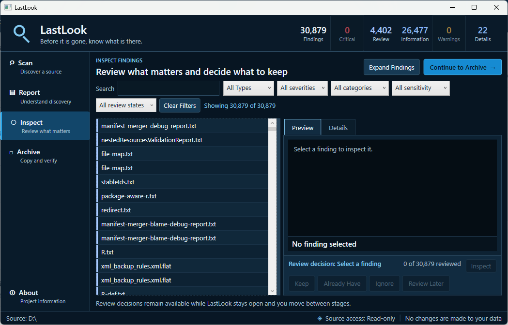Open the Scan stage

click(x=45, y=67)
